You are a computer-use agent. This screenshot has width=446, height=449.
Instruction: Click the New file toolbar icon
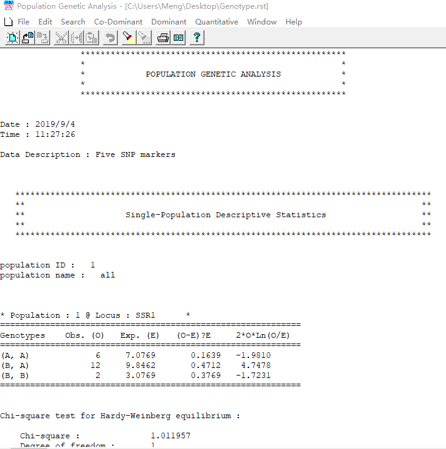pos(13,38)
